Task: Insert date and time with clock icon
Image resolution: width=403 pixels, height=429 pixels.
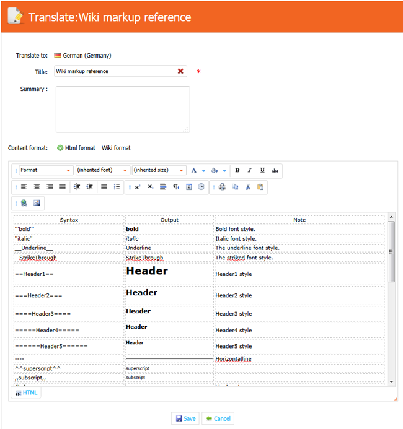Action: 201,187
